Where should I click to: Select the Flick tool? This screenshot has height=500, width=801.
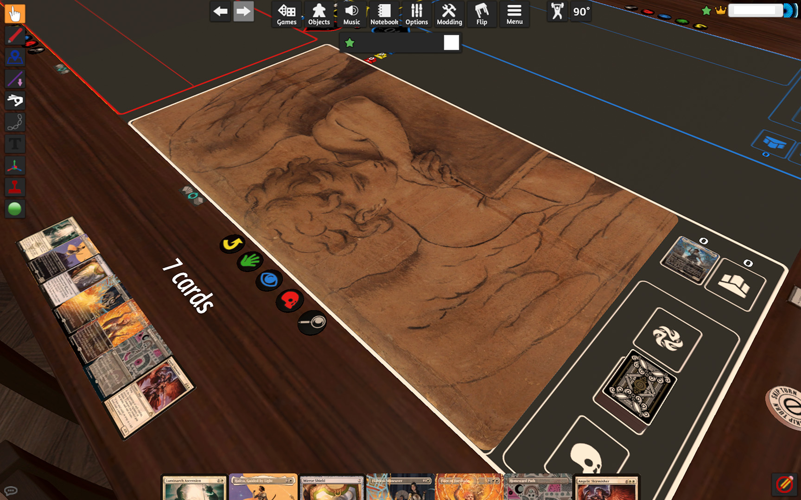[x=15, y=100]
